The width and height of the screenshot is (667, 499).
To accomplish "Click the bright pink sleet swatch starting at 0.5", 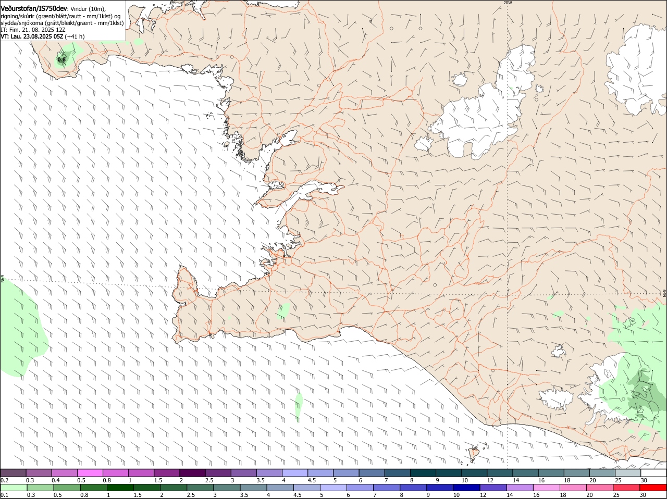I will click(90, 473).
